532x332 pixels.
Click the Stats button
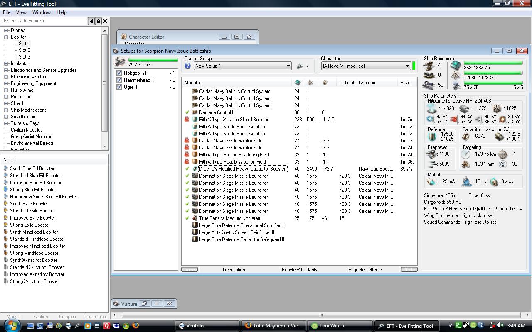click(409, 270)
